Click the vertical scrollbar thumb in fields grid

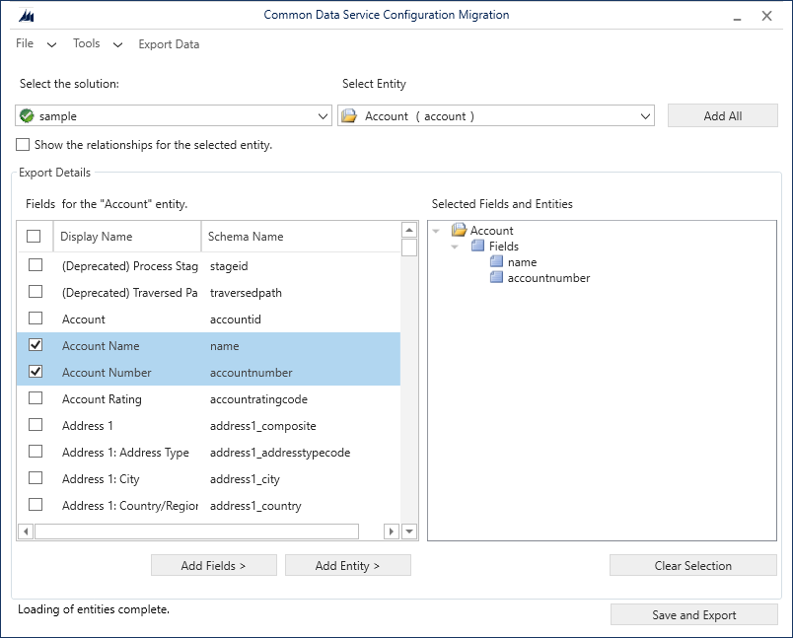point(409,248)
